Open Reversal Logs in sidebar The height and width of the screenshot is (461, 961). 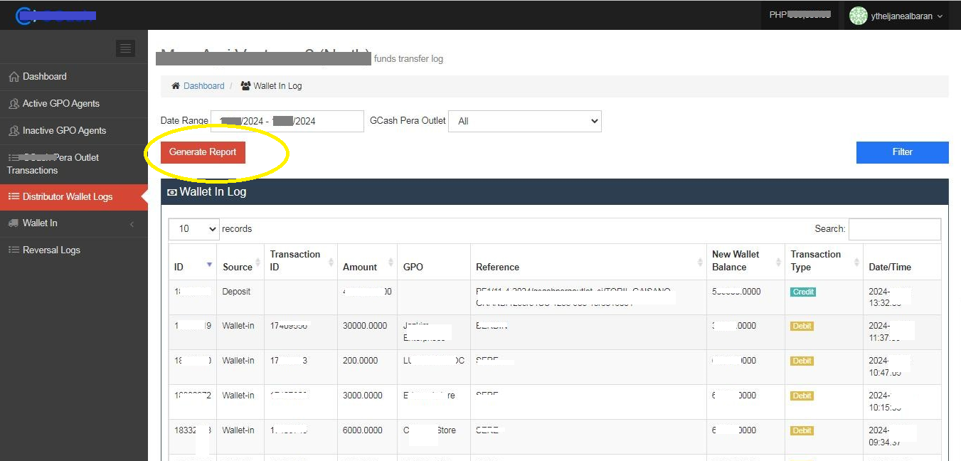pos(74,250)
